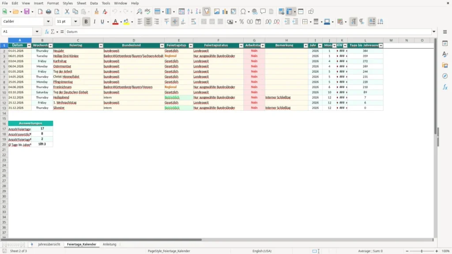This screenshot has width=452, height=254.
Task: Click English (USA) language status
Action: pyautogui.click(x=262, y=251)
